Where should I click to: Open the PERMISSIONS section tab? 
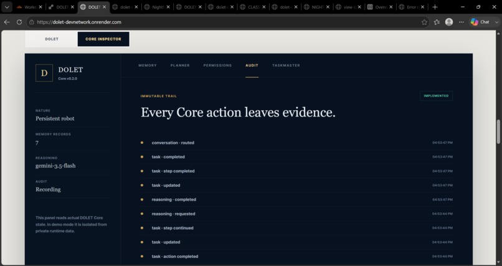pyautogui.click(x=217, y=65)
